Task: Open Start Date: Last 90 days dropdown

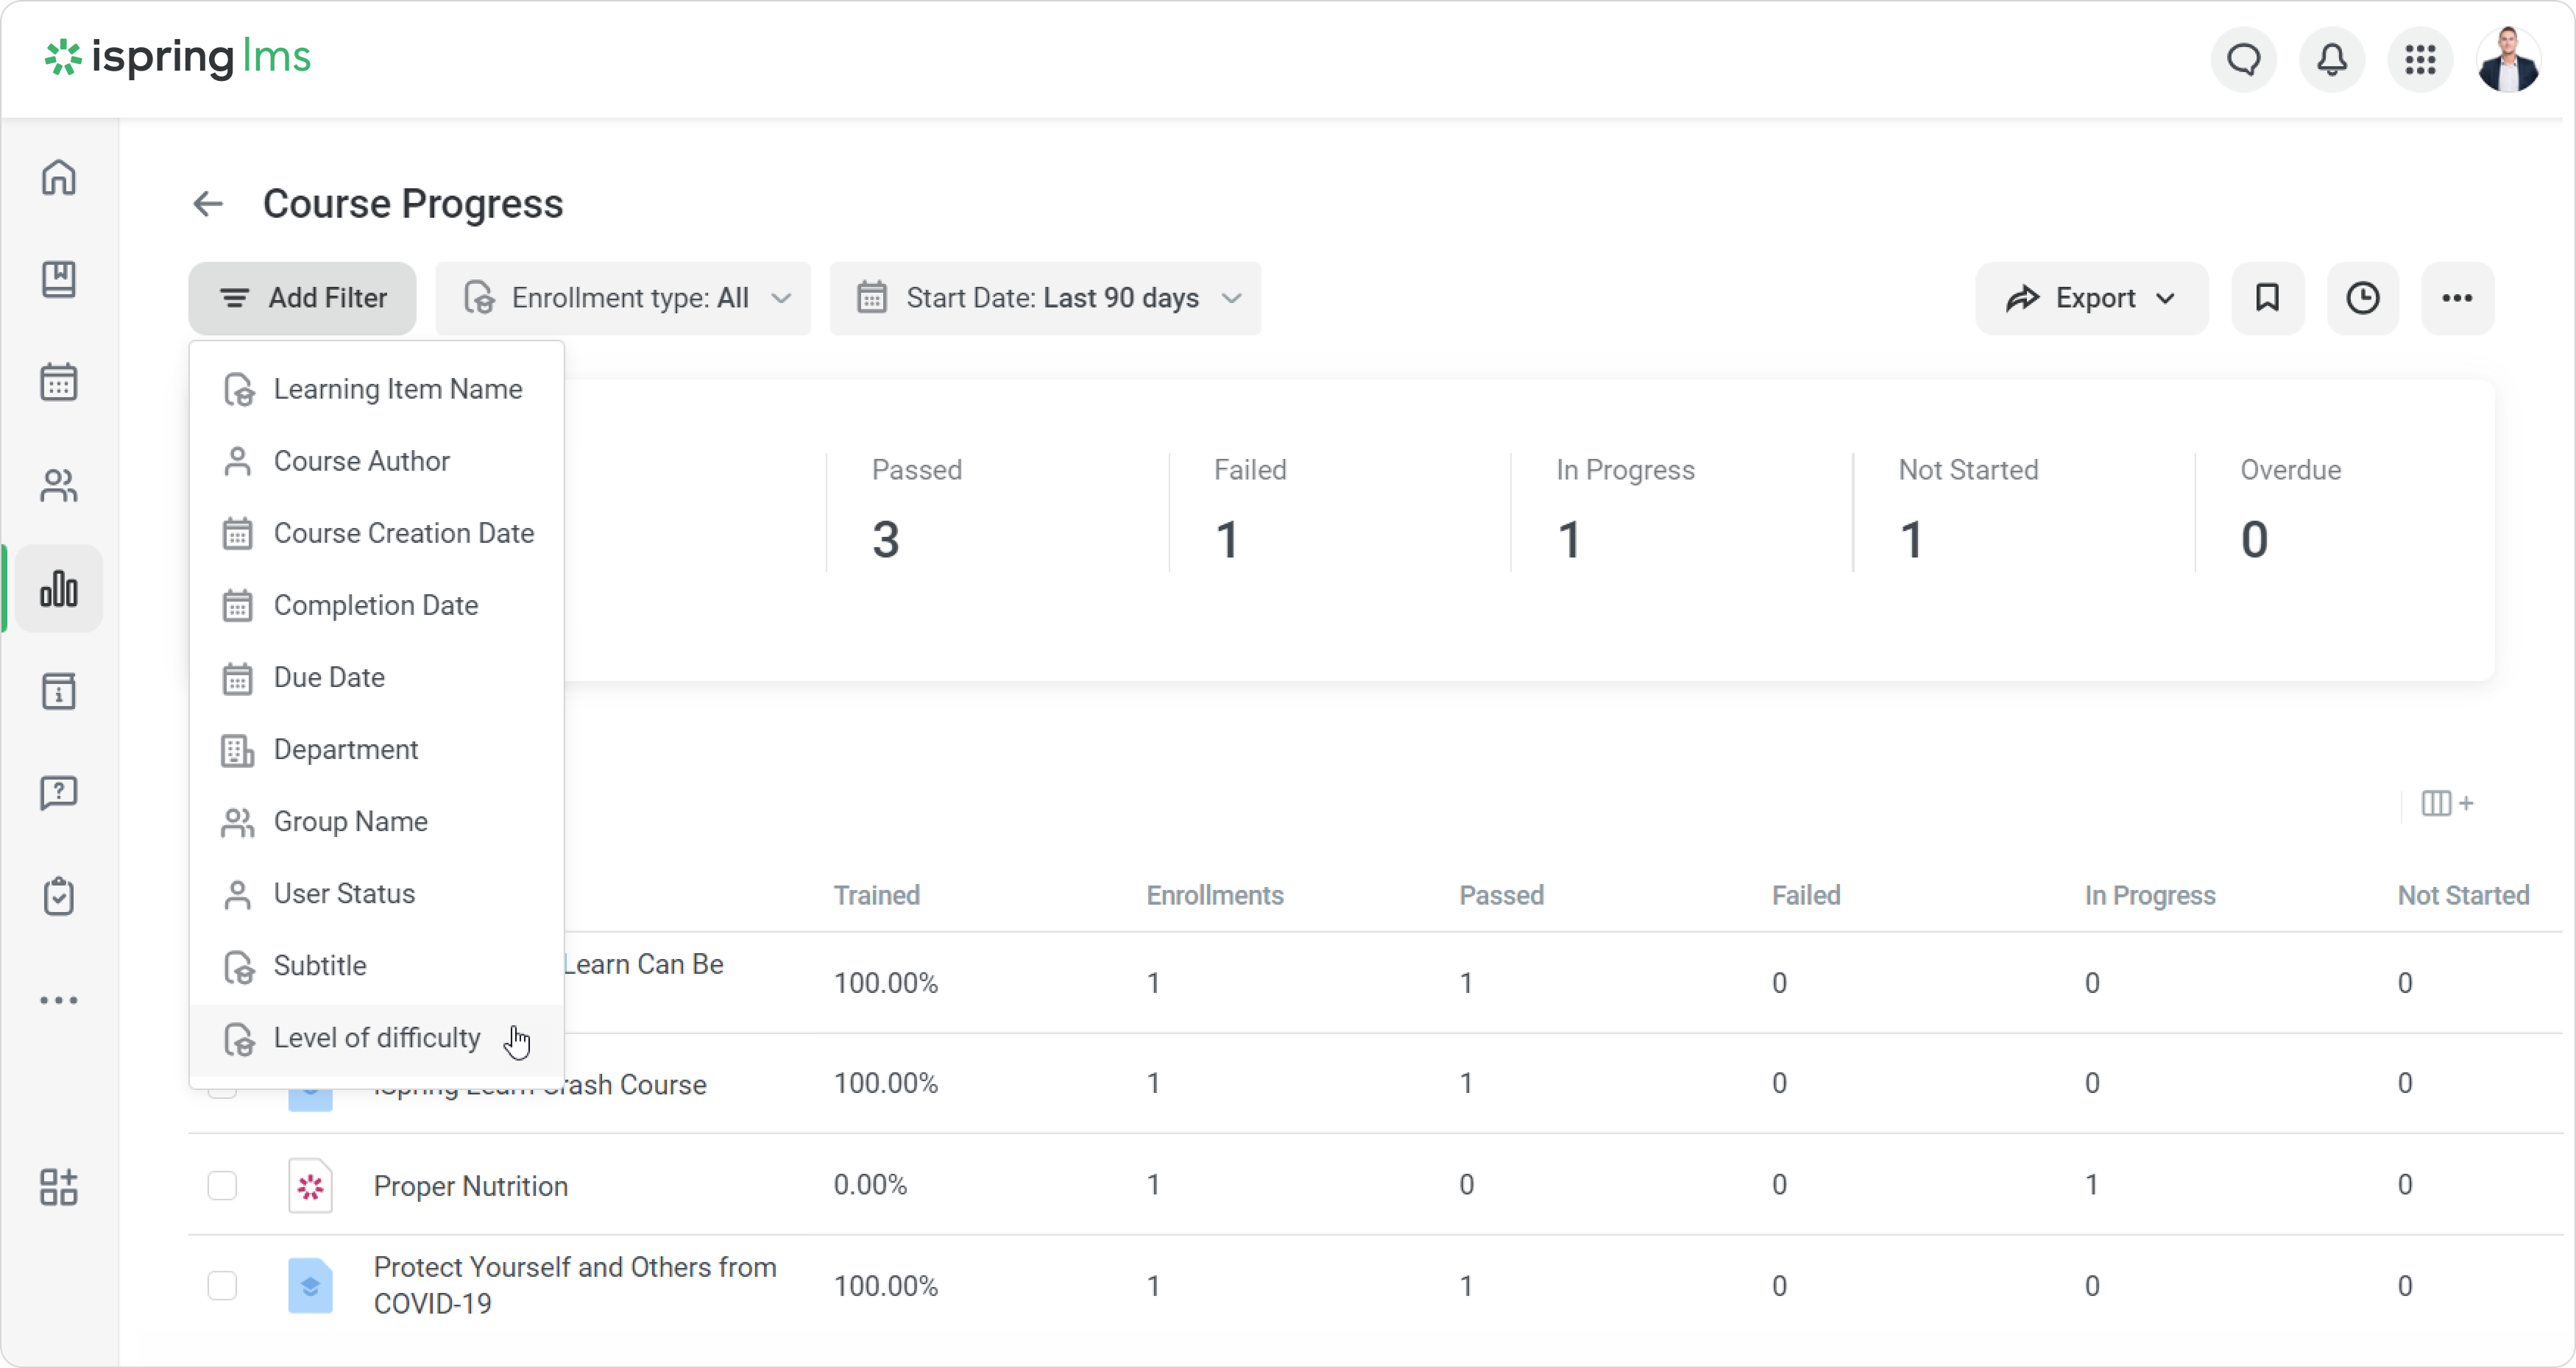Action: click(1046, 298)
